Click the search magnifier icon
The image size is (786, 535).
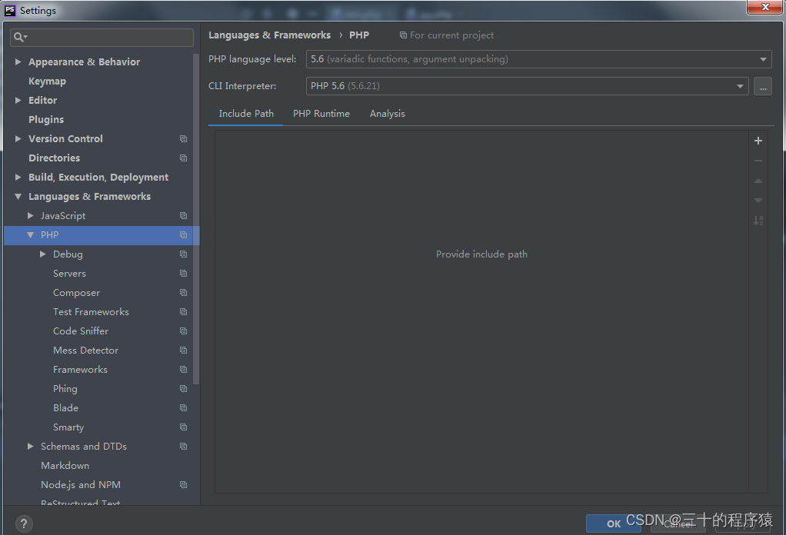coord(20,37)
